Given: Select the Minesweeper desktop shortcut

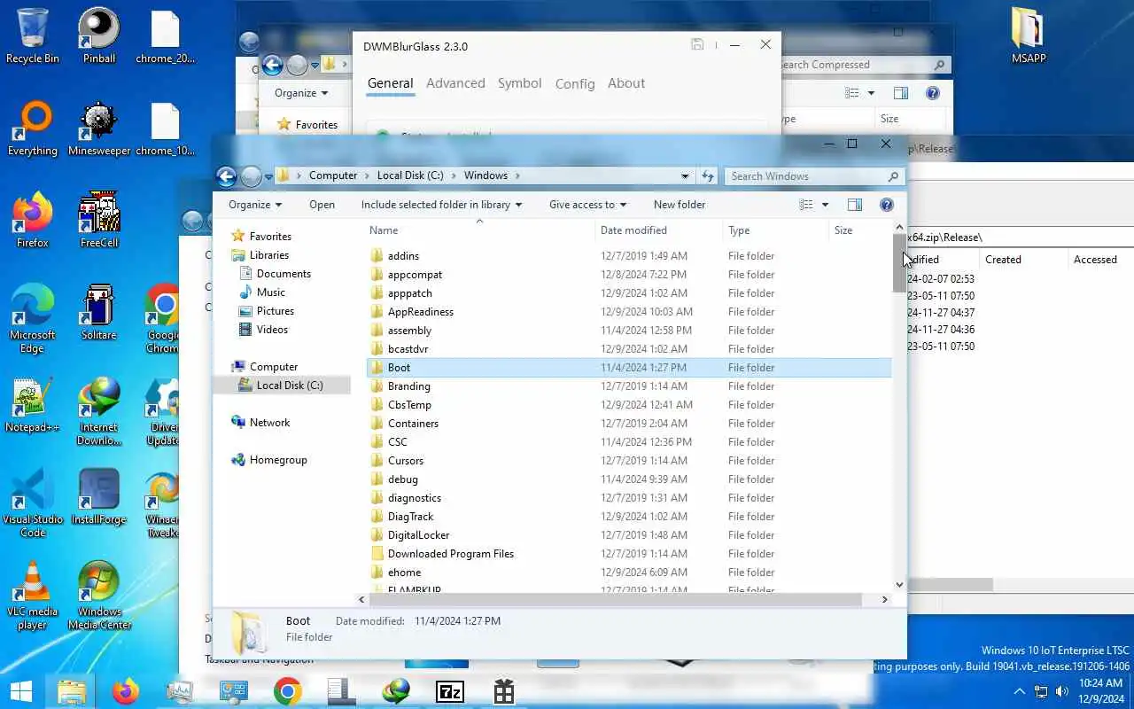Looking at the screenshot, I should [99, 129].
